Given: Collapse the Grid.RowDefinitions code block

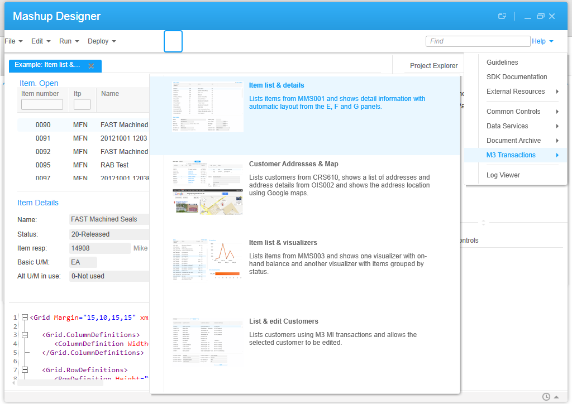Looking at the screenshot, I should tap(25, 370).
